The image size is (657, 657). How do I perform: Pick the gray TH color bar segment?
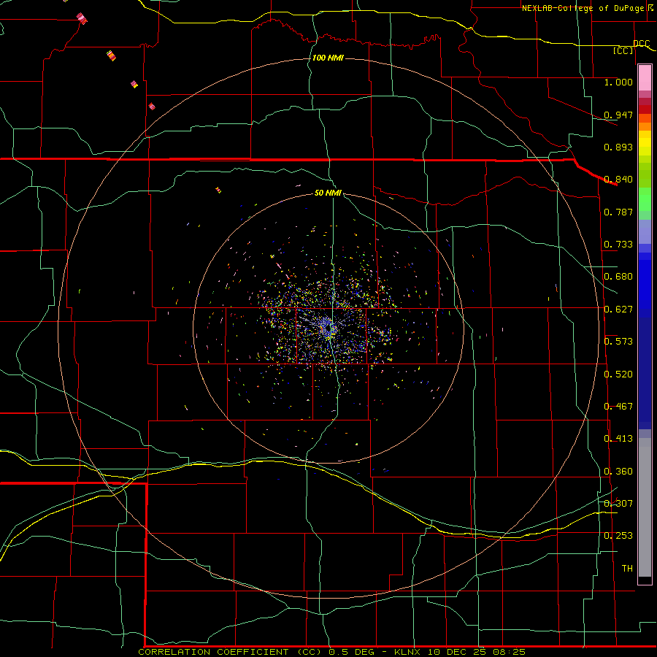(645, 507)
